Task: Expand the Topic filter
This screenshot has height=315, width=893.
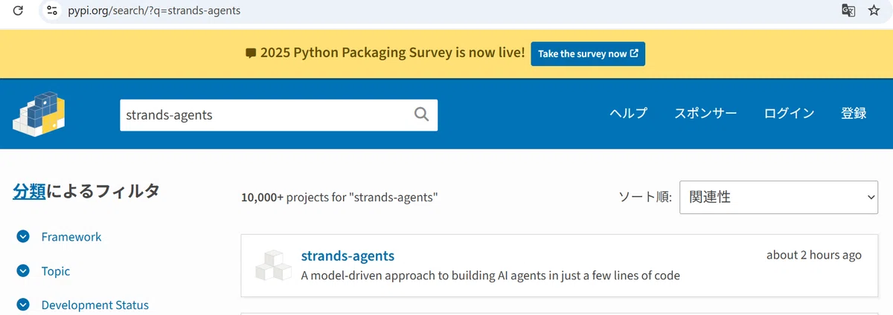Action: coord(23,271)
